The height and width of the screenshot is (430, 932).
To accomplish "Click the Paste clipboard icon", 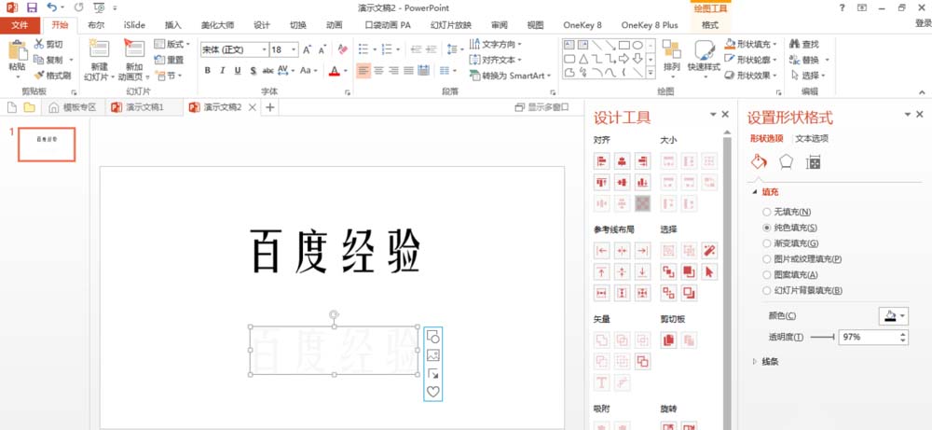I will 17,50.
